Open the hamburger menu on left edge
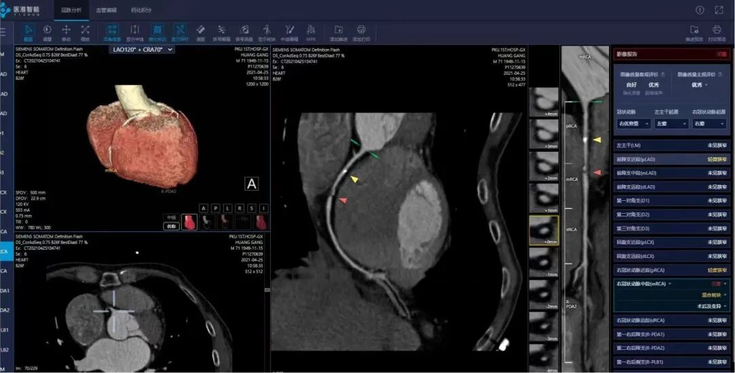Viewport: 735px width, 373px height. click(3, 32)
